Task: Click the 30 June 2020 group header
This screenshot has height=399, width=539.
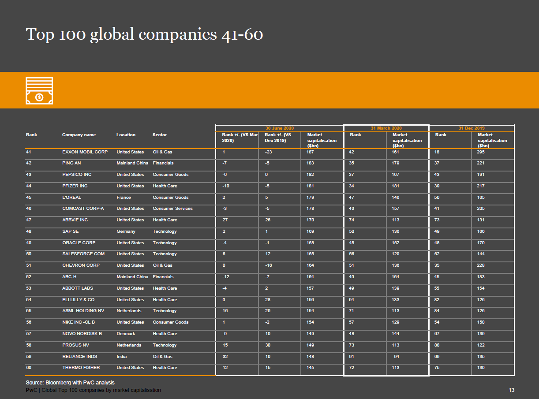Action: [279, 128]
